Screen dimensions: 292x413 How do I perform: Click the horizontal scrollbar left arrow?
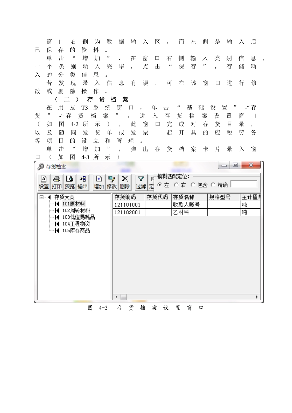click(x=116, y=297)
